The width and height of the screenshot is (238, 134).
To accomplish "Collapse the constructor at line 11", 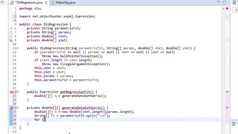I will click(17, 48).
